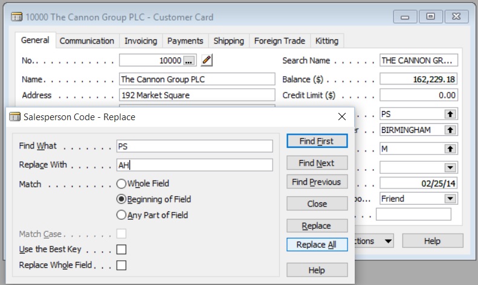The height and width of the screenshot is (285, 478).
Task: Open lookup arrow next to PS field
Action: (x=450, y=114)
